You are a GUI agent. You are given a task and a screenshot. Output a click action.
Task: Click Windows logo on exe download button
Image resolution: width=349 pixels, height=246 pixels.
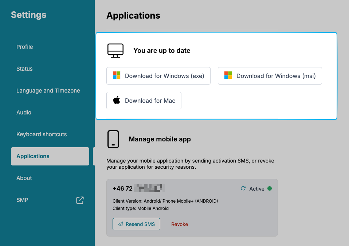click(x=117, y=76)
